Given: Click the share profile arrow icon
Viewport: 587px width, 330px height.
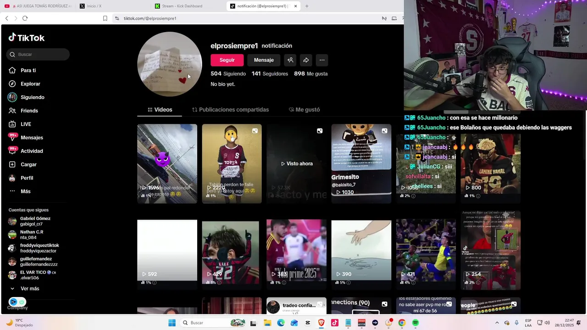Looking at the screenshot, I should [306, 60].
